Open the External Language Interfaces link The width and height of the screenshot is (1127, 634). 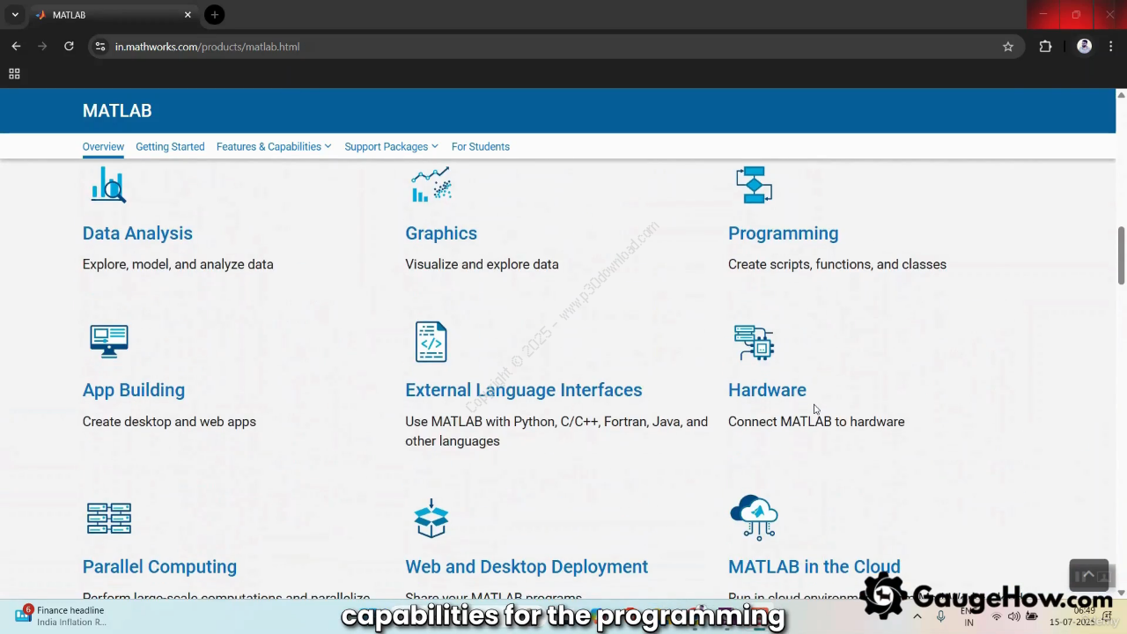coord(524,390)
